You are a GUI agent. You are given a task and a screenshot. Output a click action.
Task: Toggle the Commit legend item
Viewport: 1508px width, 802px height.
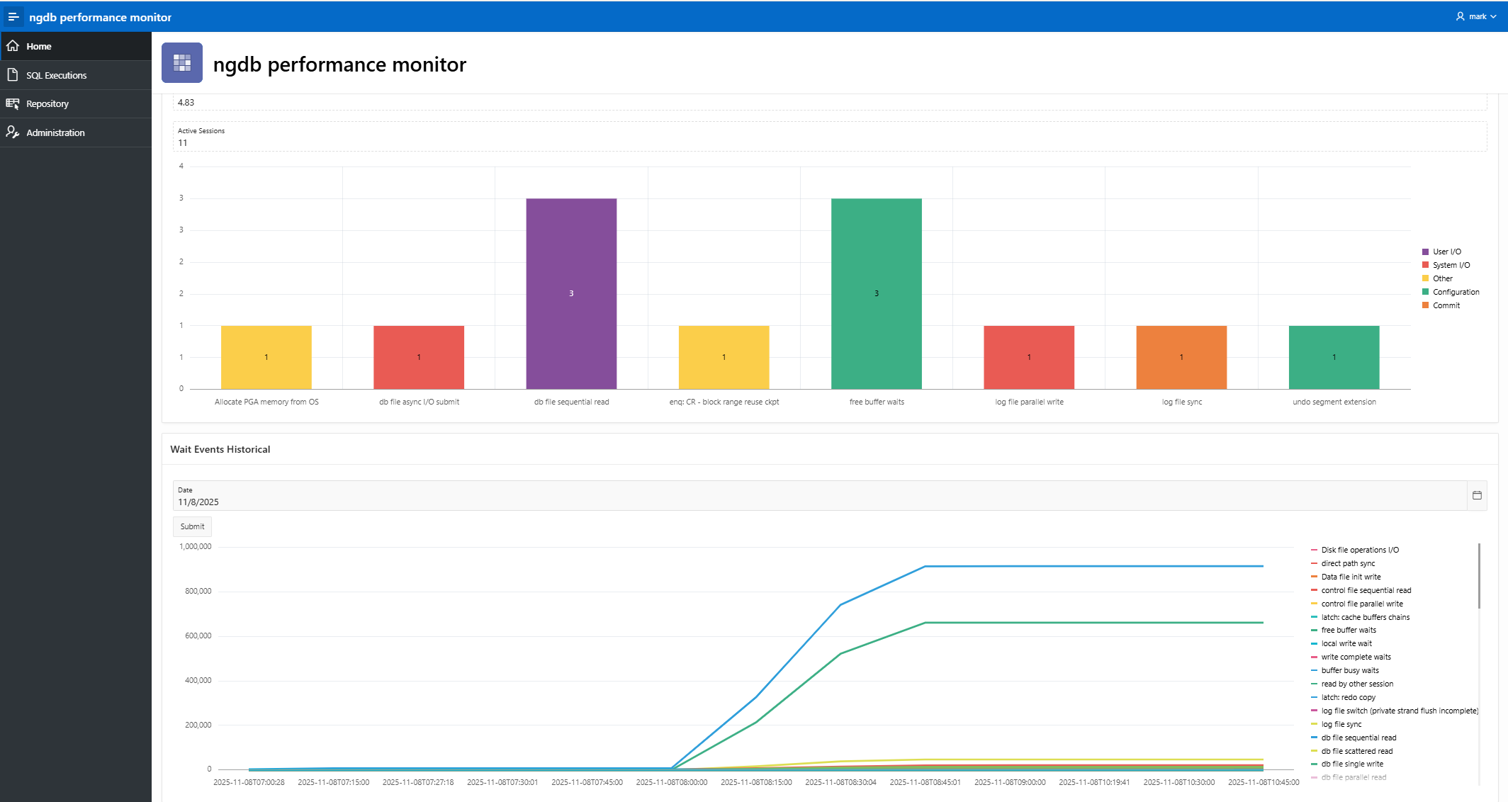tap(1446, 305)
